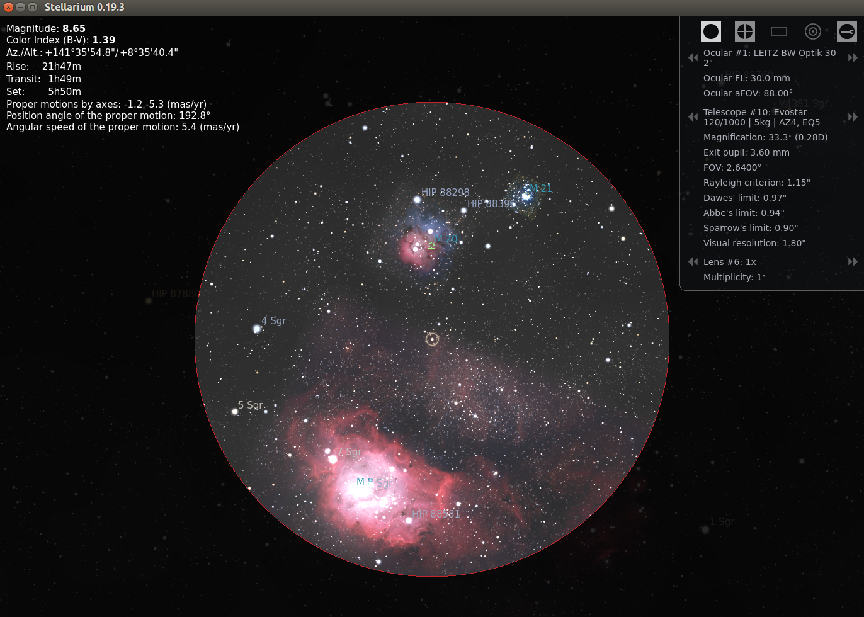Image resolution: width=864 pixels, height=617 pixels.
Task: Switch to previous telescope arrow
Action: pos(693,117)
